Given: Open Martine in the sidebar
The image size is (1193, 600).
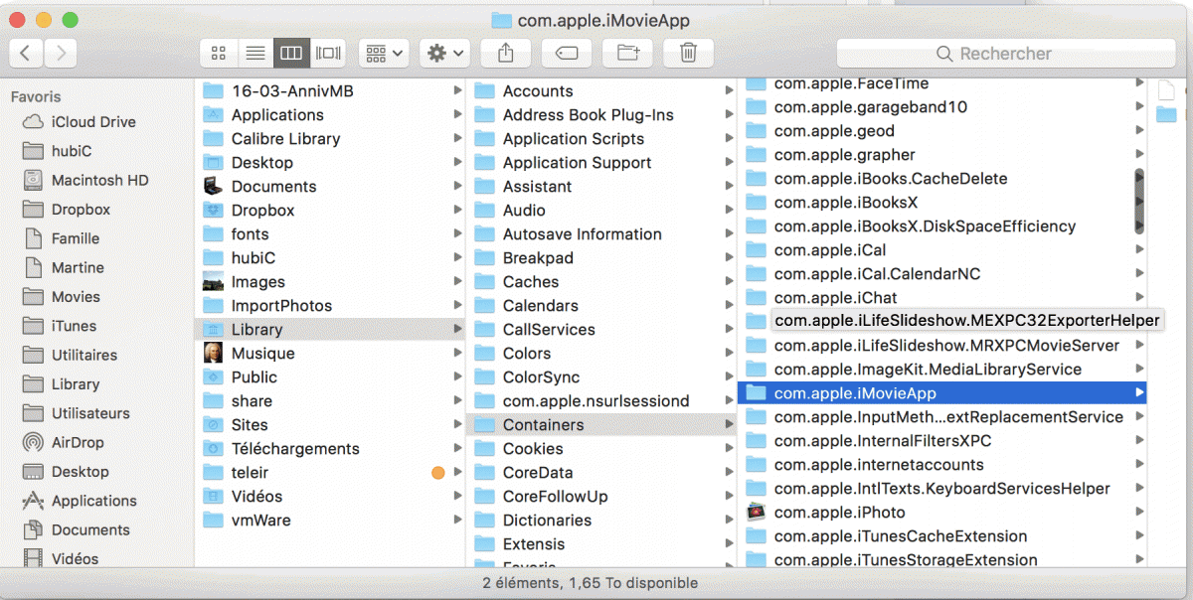Looking at the screenshot, I should tap(78, 267).
